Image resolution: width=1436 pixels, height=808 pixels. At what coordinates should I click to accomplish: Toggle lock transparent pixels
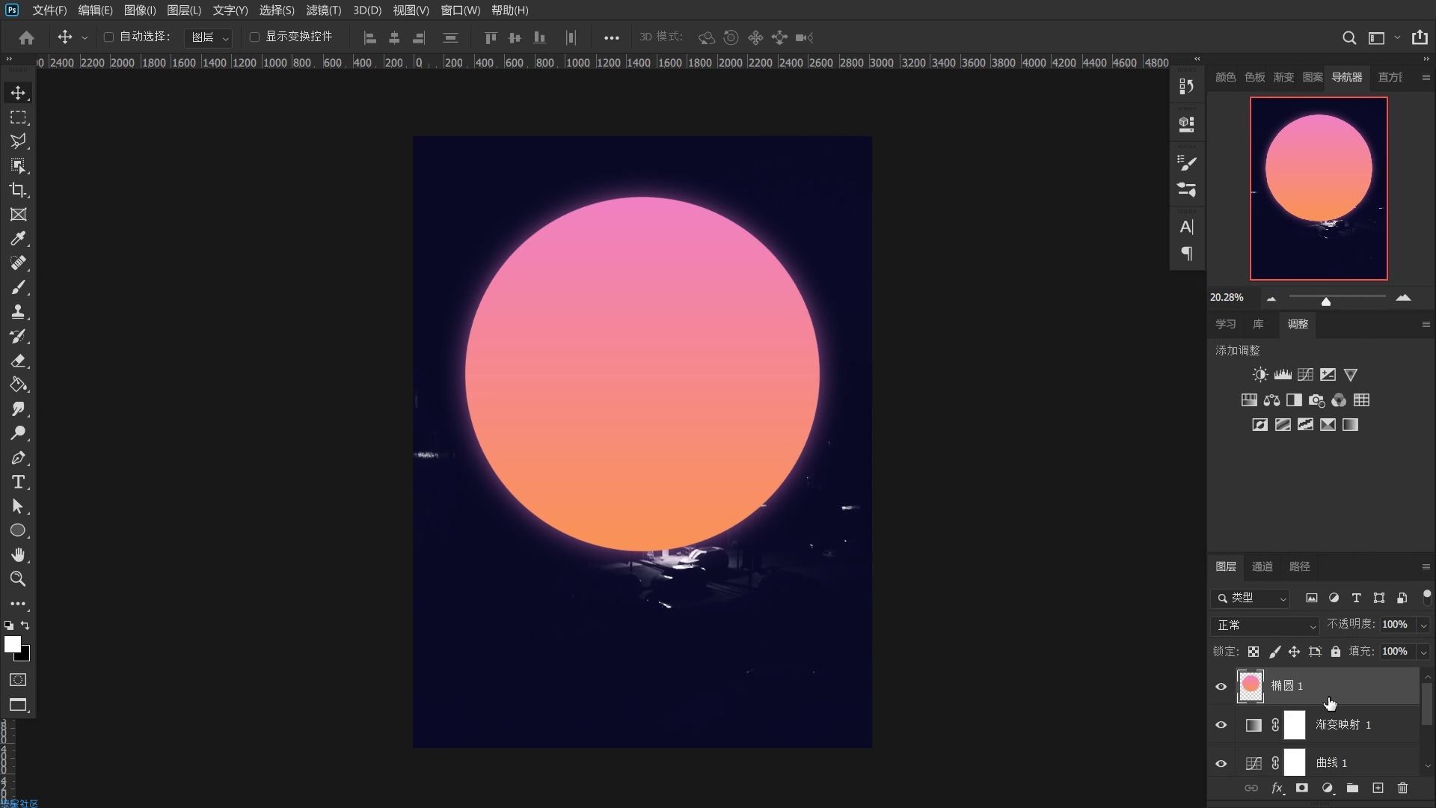[1254, 652]
